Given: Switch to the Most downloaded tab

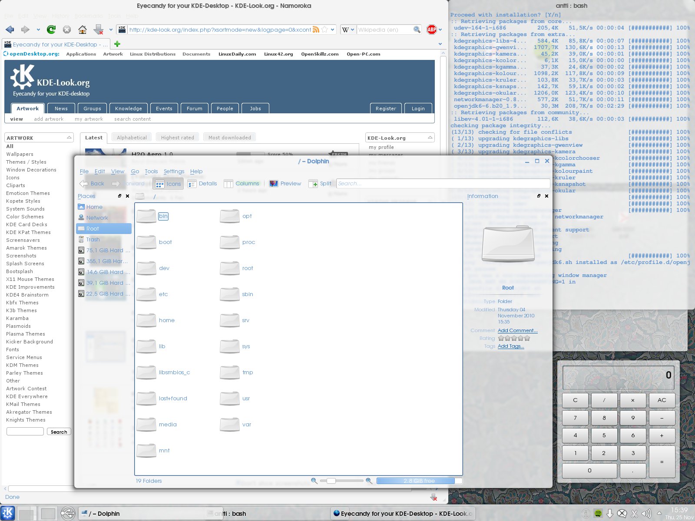Looking at the screenshot, I should click(x=229, y=137).
